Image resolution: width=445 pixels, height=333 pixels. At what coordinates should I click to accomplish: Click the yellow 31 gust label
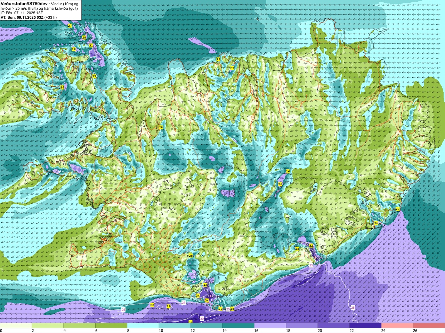coord(91,45)
